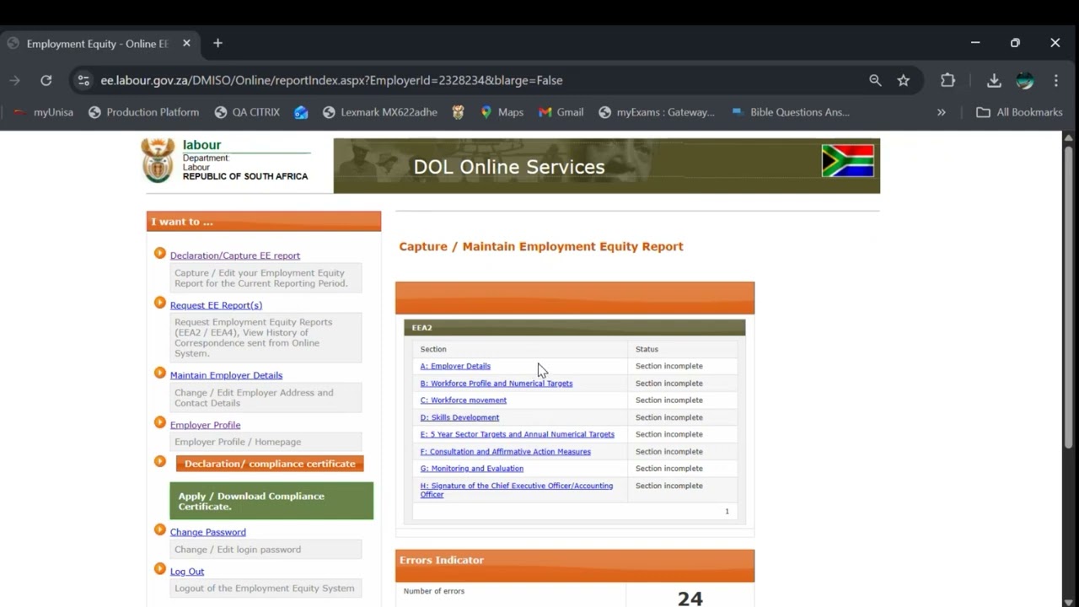Open section C: Workforce movement
The image size is (1079, 607).
(x=464, y=400)
